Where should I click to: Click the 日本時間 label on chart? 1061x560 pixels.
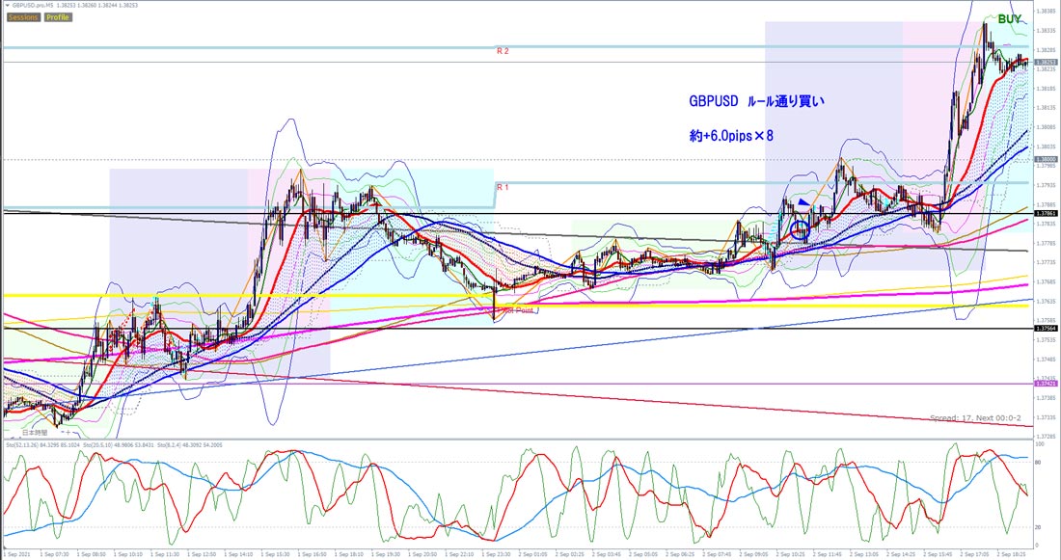tap(35, 432)
